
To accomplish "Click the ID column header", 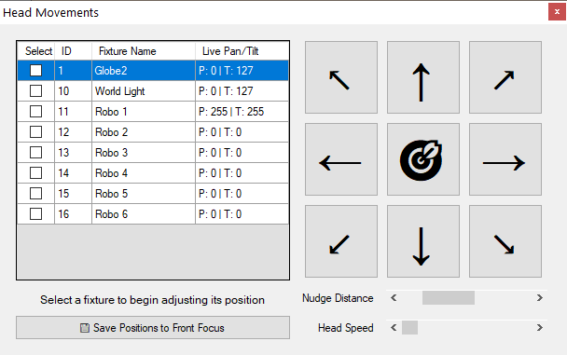I will pos(73,51).
